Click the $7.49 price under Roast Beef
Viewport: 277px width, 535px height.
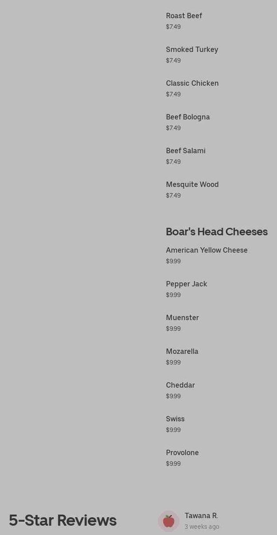click(173, 27)
